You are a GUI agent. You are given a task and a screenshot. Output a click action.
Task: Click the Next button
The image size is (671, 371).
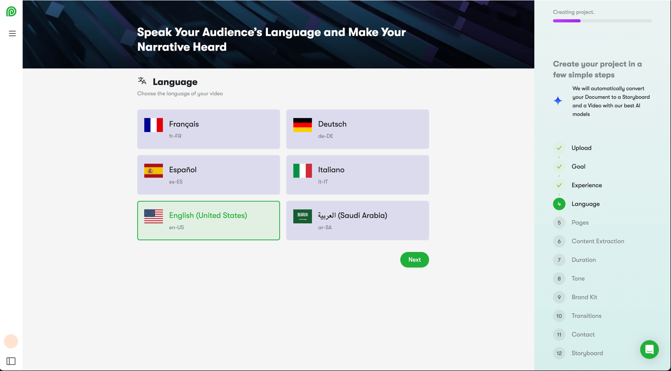tap(415, 260)
